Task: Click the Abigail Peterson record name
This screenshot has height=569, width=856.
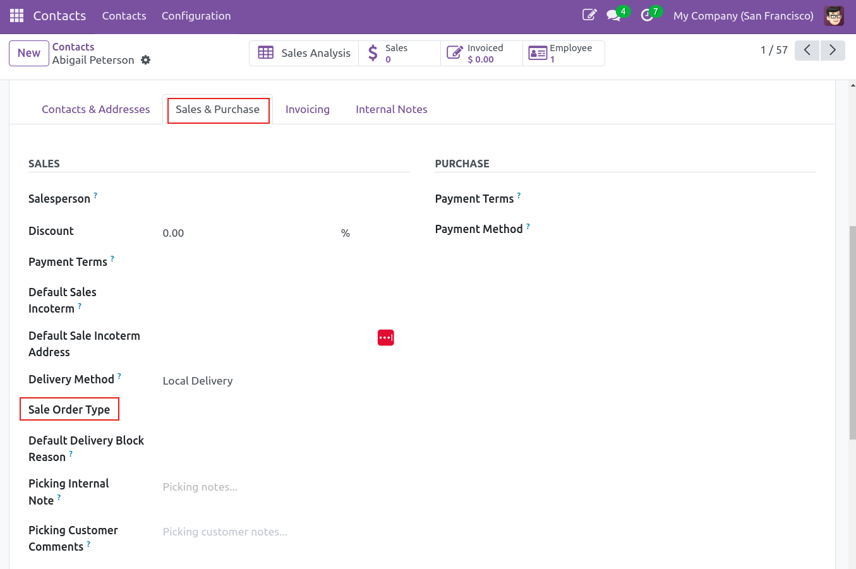Action: 93,60
